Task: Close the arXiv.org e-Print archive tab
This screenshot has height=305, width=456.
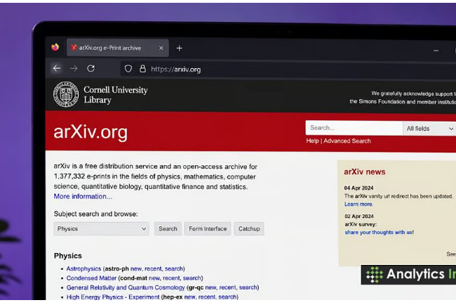Action: tap(161, 48)
